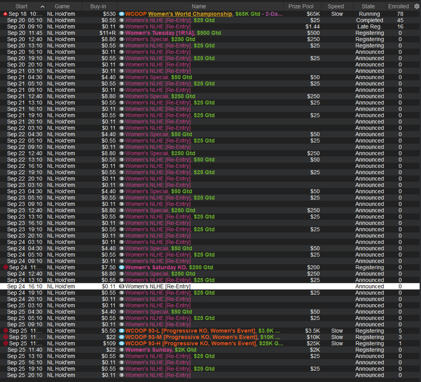The image size is (421, 382).
Task: Click the $10K prize pool value
Action: pos(313,337)
